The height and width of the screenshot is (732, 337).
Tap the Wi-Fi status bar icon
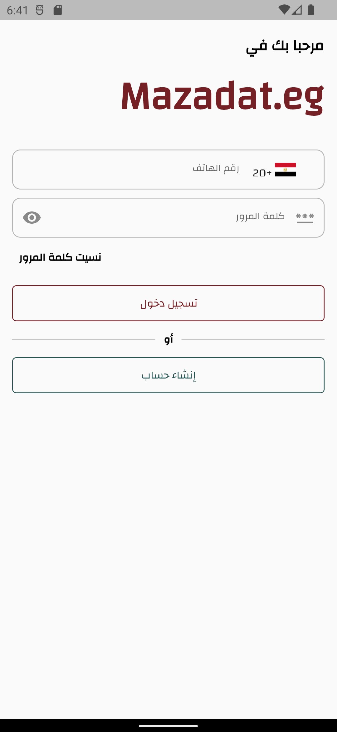284,10
